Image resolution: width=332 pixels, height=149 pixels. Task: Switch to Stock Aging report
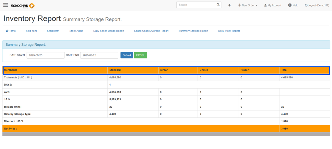(x=76, y=31)
